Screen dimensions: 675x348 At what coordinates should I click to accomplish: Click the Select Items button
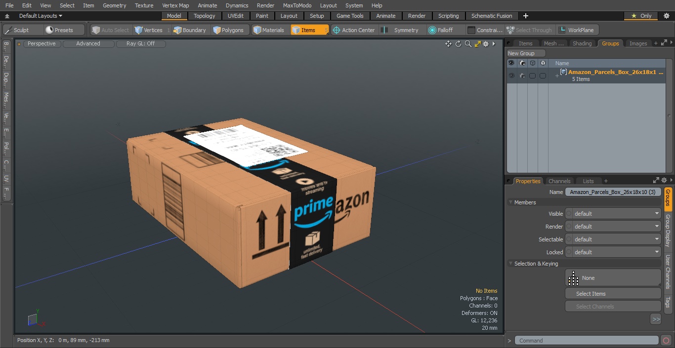613,294
